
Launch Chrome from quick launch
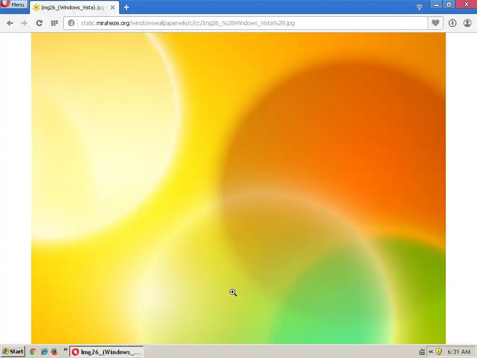tap(33, 351)
